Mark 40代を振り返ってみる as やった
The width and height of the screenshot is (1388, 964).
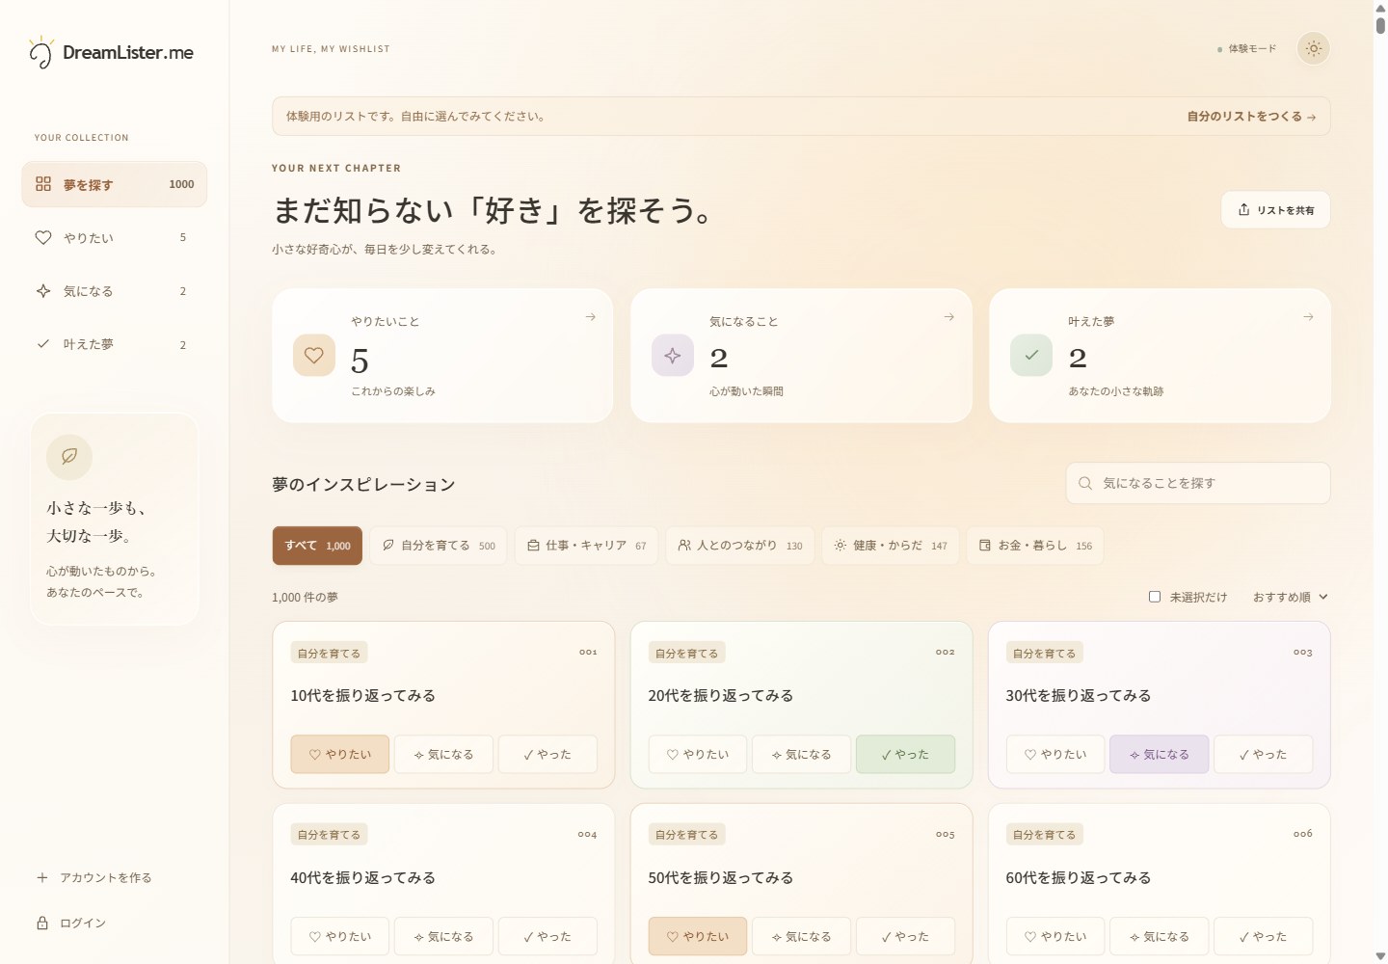(x=547, y=936)
